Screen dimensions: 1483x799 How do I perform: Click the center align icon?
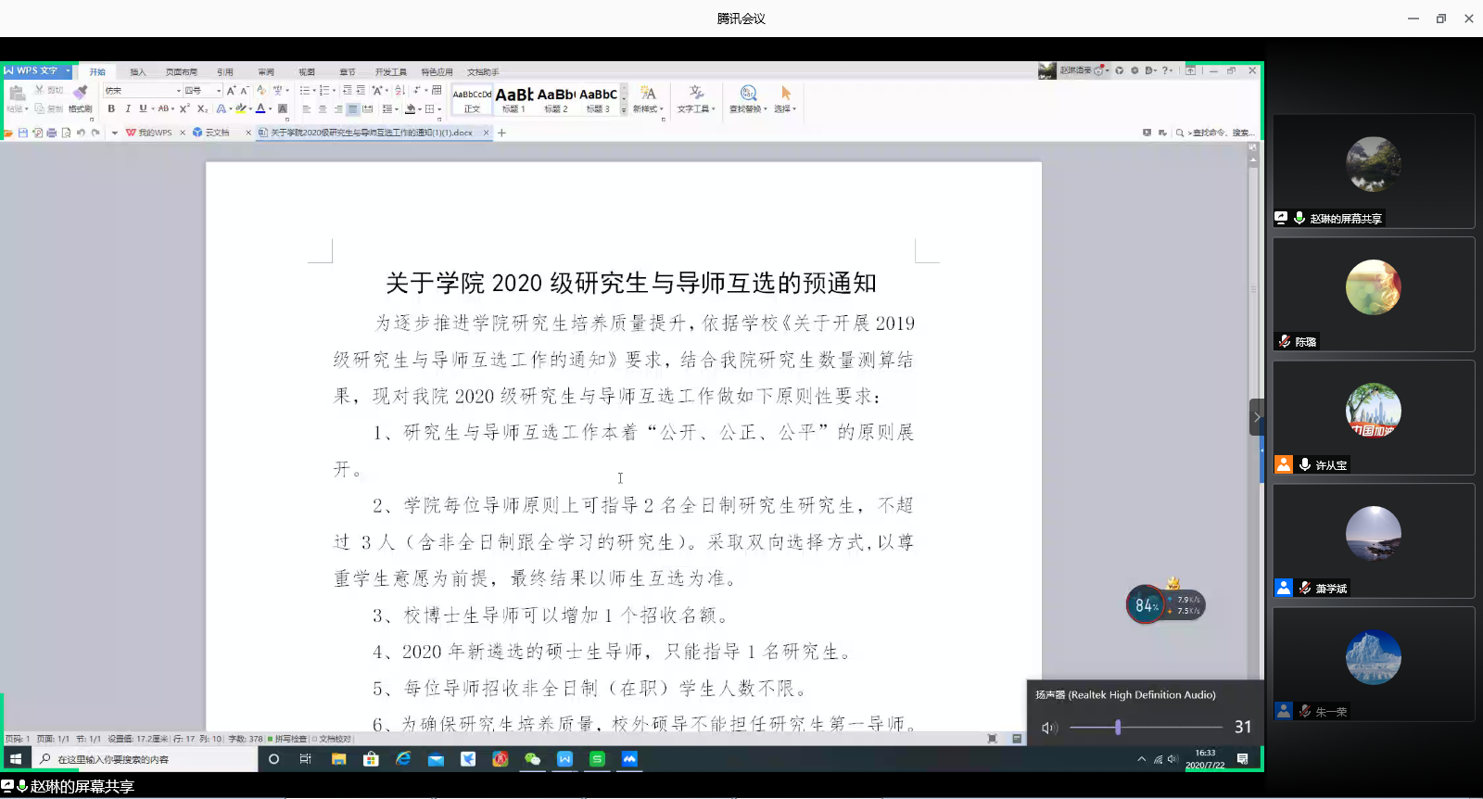pyautogui.click(x=323, y=108)
